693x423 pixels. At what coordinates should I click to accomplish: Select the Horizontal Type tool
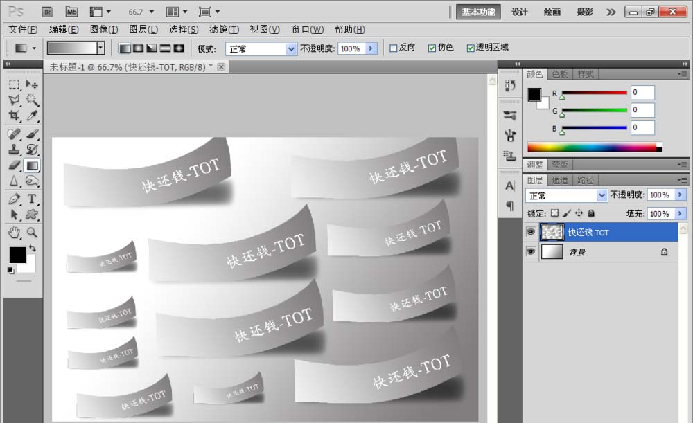pyautogui.click(x=32, y=199)
